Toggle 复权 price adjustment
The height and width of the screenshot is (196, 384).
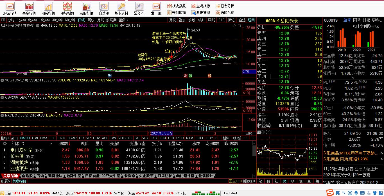click(172, 20)
